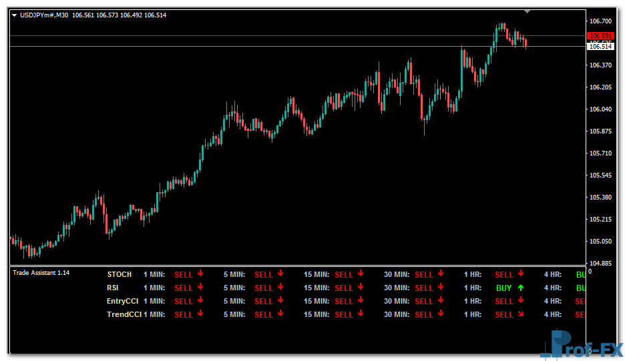
Task: Click the red arrow for RSI 5 MIN
Action: [x=280, y=288]
